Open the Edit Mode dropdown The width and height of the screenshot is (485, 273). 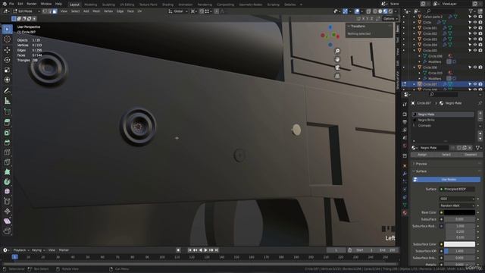27,11
